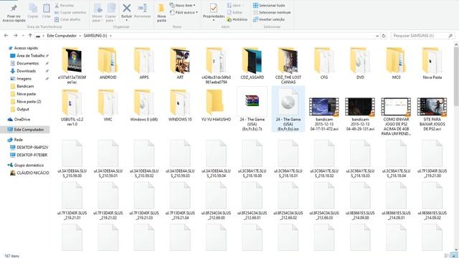Select 24 - The Game .iso file
459x258 pixels.
[288, 109]
